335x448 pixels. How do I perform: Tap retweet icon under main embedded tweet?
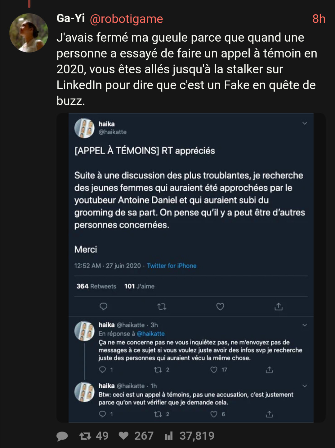click(162, 307)
